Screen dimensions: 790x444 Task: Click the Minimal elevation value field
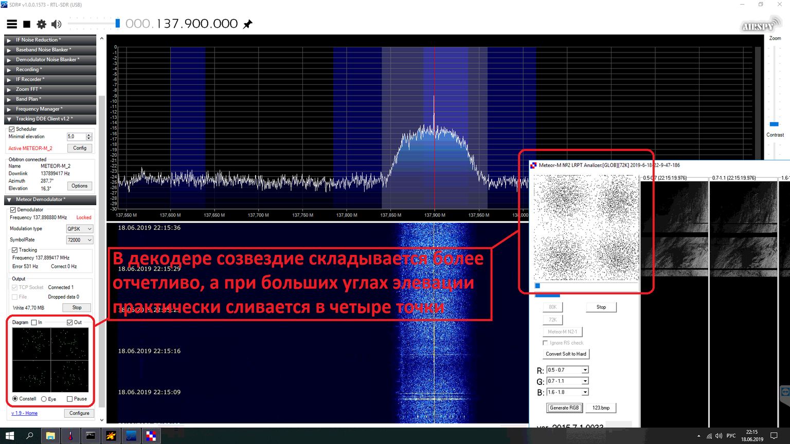(x=76, y=137)
